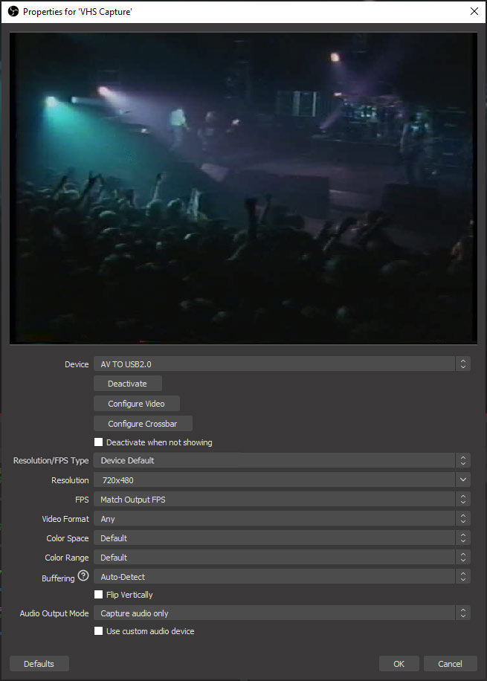Viewport: 487px width, 681px height.
Task: Open Configure Crossbar settings
Action: tap(143, 424)
